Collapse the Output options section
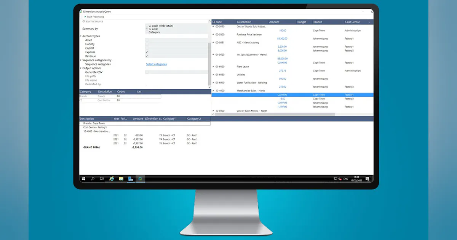The width and height of the screenshot is (457, 240). pos(80,68)
